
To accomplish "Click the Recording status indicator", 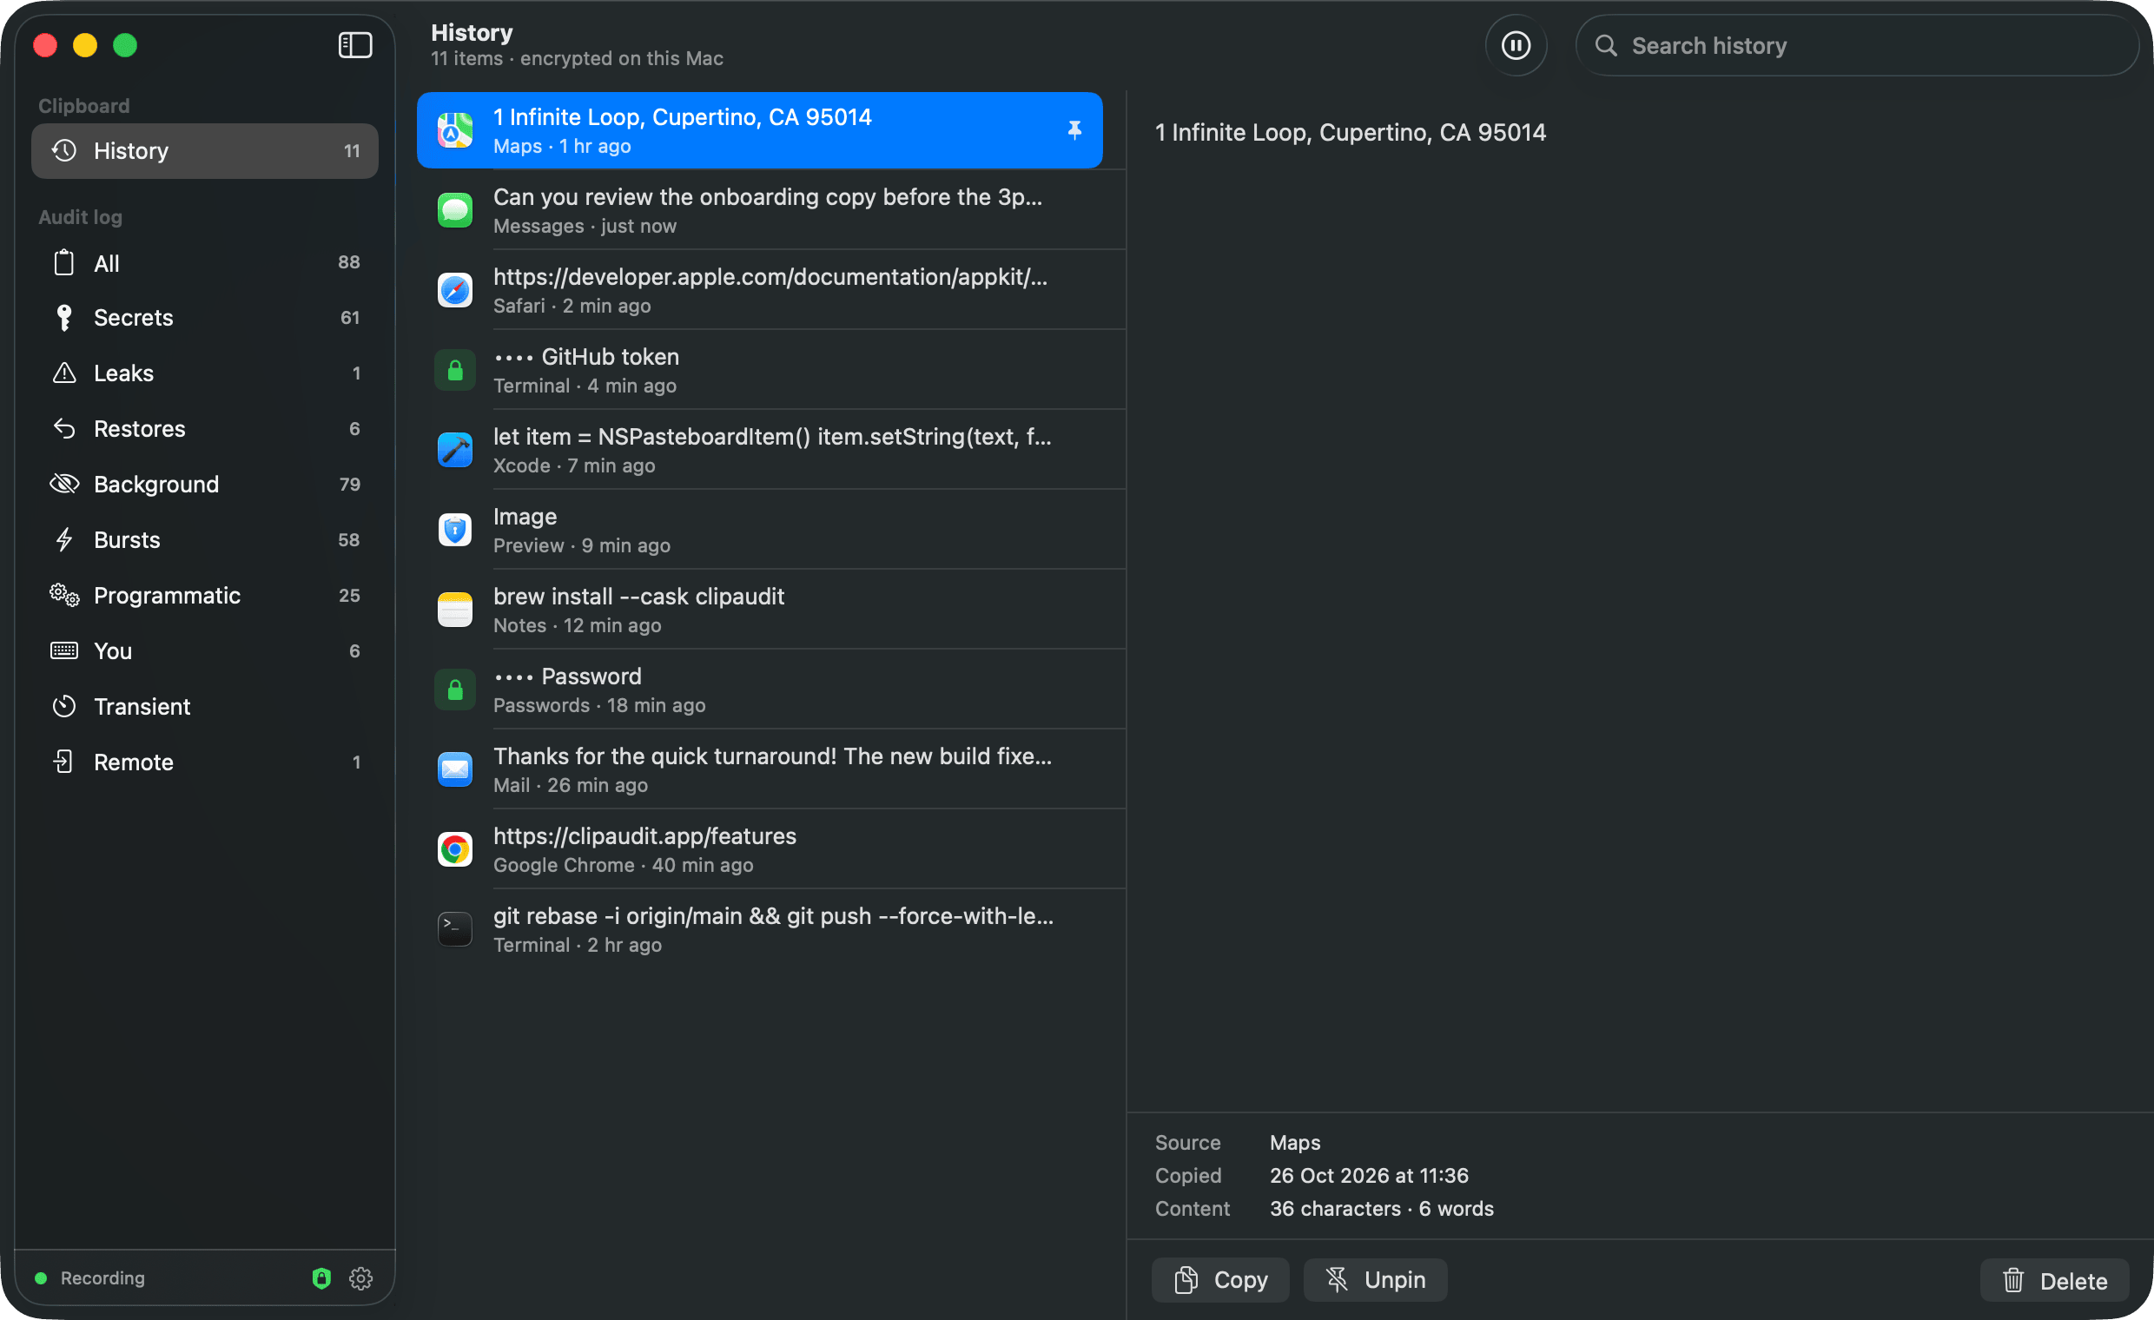I will coord(89,1278).
